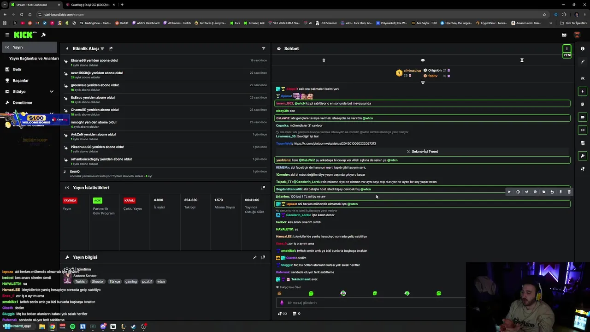The width and height of the screenshot is (590, 332).
Task: Open the Etkinlik Akışı filter list icon
Action: (x=102, y=48)
